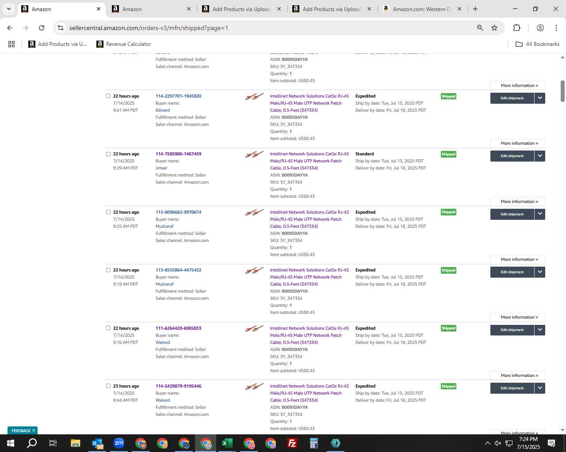Open the apps grid in bookmarks bar

point(11,44)
